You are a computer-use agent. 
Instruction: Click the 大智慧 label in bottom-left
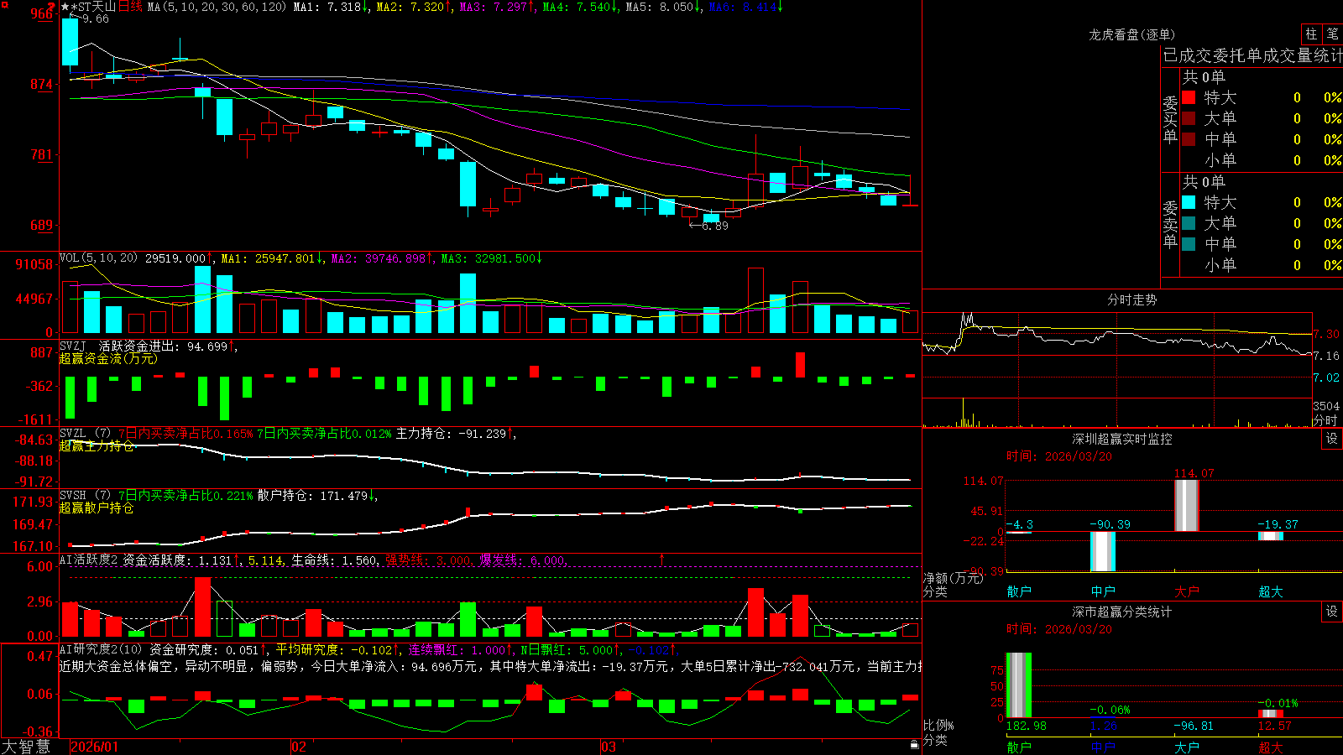26,747
